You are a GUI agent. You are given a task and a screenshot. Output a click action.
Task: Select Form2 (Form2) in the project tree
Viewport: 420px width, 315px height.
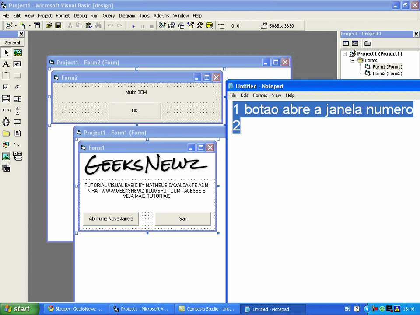387,73
